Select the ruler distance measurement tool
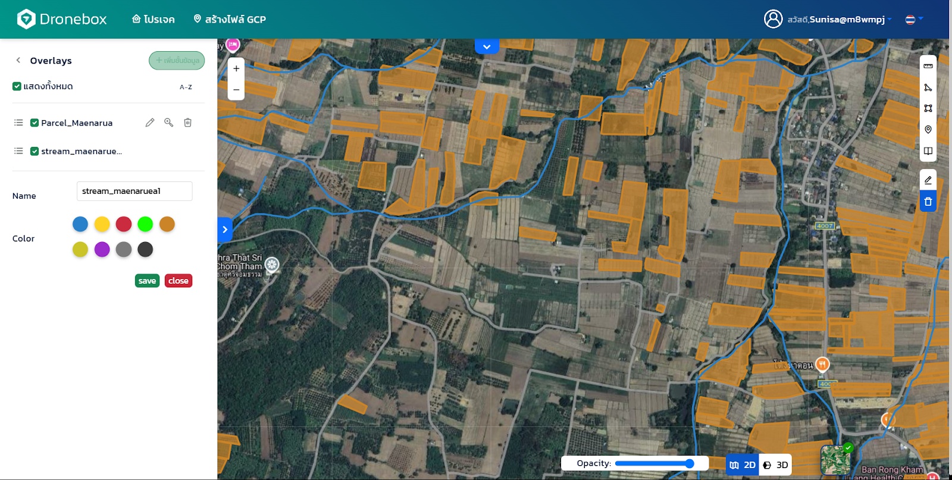952x480 pixels. point(928,66)
